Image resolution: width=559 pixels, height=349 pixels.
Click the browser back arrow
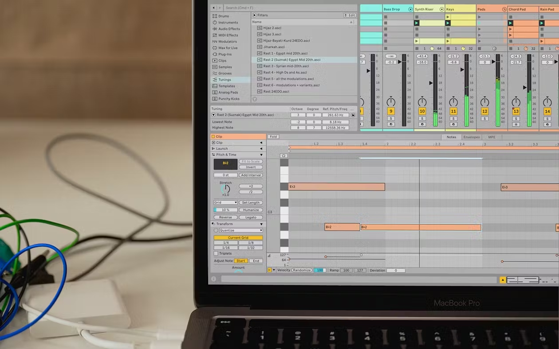214,8
